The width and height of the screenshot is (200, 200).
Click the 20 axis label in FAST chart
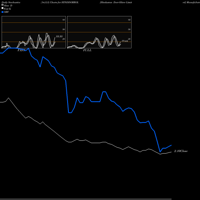pyautogui.click(x=64, y=39)
